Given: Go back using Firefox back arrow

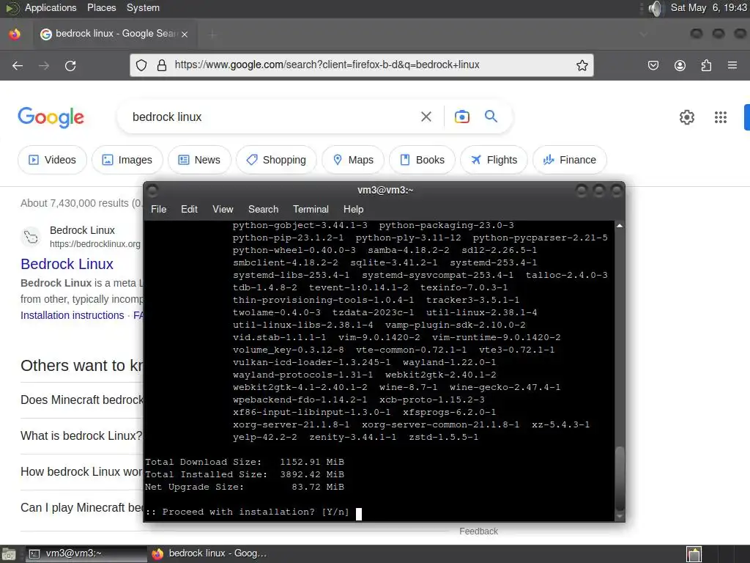Looking at the screenshot, I should click(x=18, y=65).
